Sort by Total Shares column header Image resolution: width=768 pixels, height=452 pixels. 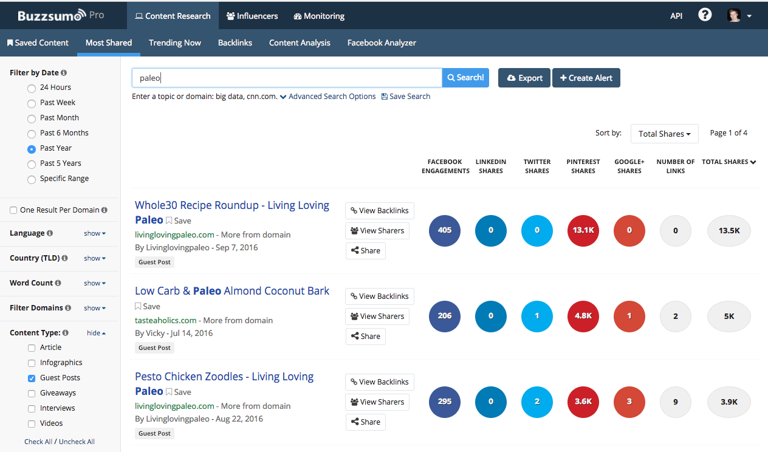(729, 162)
